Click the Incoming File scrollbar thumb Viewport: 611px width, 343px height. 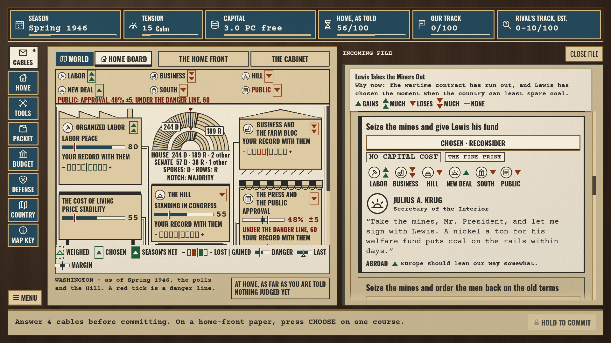click(594, 186)
